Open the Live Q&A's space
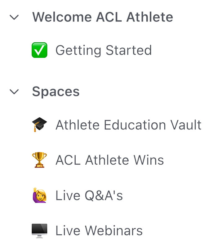Image resolution: width=217 pixels, height=249 pixels. [89, 195]
